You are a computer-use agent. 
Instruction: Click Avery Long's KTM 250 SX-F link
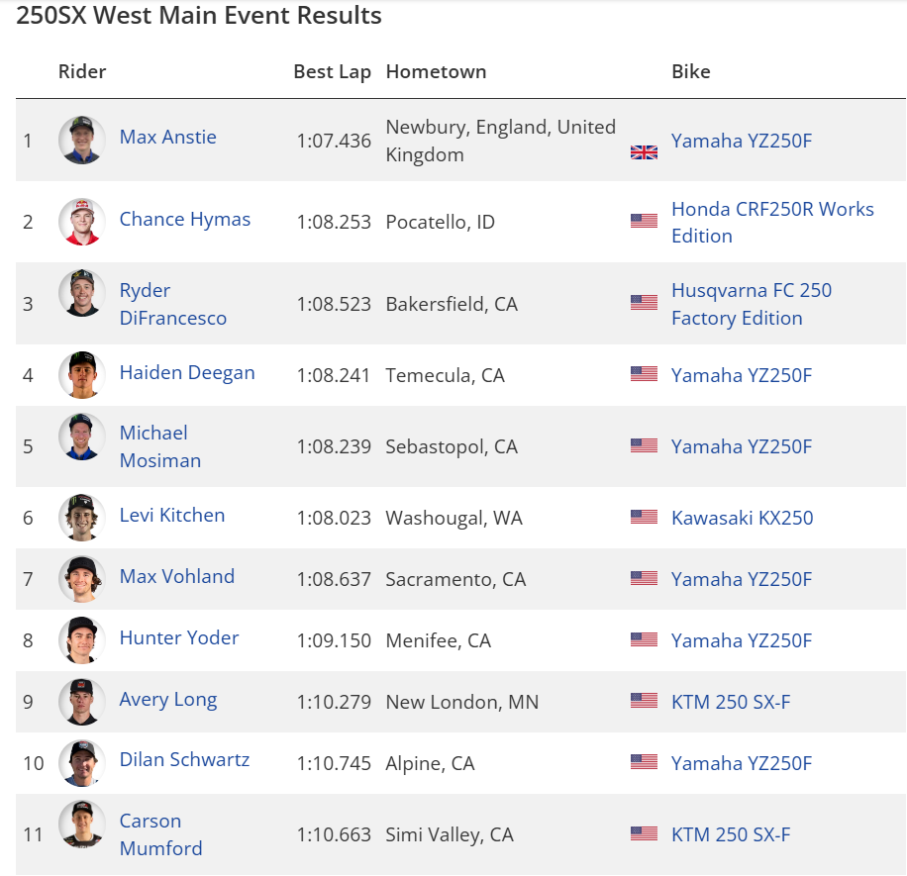tap(731, 702)
